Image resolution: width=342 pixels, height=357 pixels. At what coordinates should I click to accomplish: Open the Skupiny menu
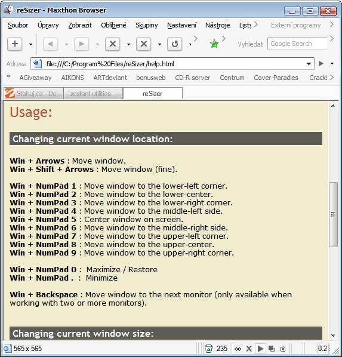coord(147,25)
